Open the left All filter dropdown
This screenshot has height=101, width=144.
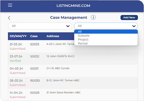40,26
